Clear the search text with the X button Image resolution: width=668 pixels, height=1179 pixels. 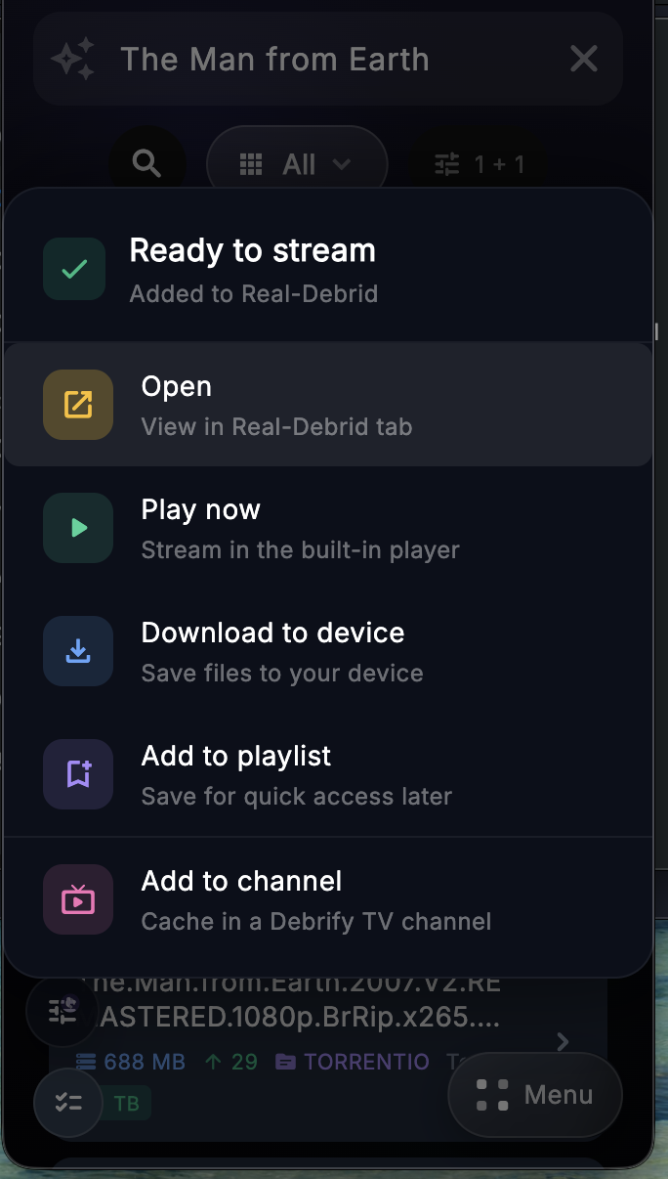[584, 59]
